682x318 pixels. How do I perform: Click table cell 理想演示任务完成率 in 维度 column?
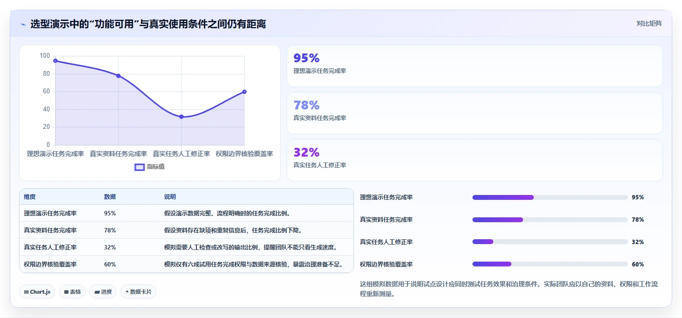point(50,213)
